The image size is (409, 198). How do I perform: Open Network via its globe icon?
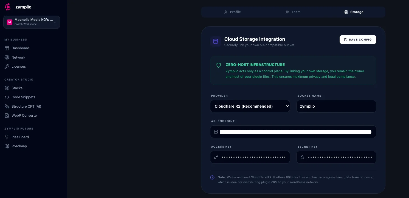tap(7, 57)
